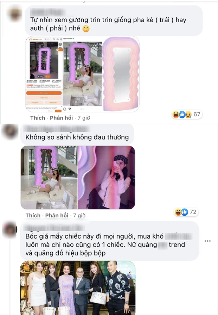
Task: Open reactions on comment with 72 reactions
Action: pyautogui.click(x=186, y=212)
